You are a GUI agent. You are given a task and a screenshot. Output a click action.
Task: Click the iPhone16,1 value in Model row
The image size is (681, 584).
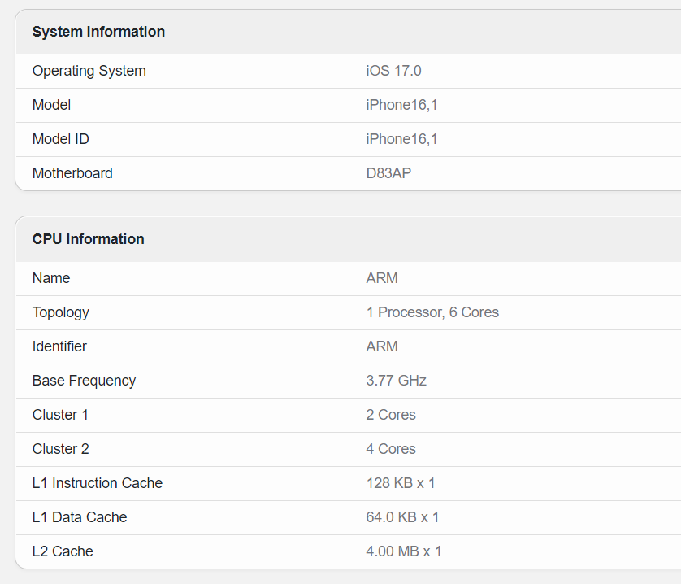click(401, 105)
